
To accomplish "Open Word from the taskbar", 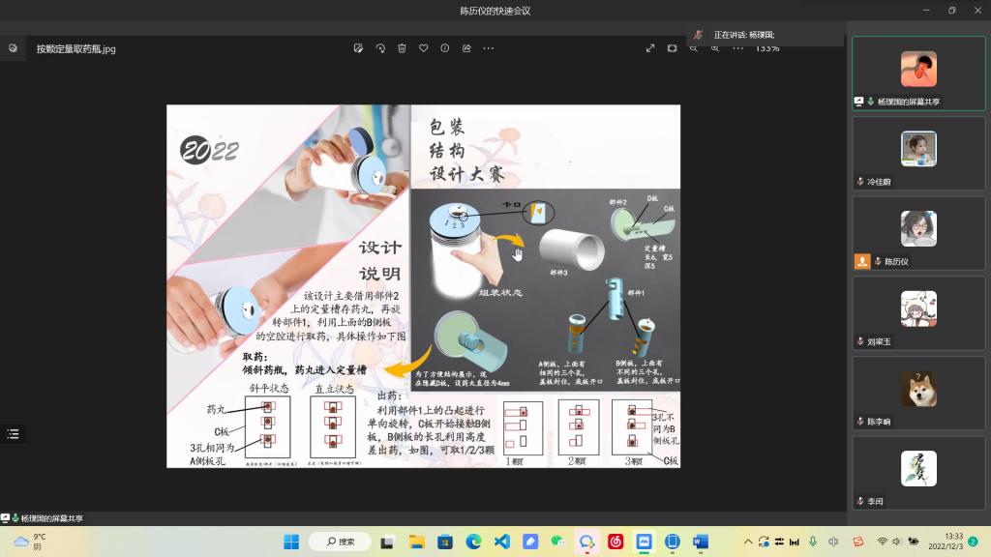I will (x=701, y=542).
